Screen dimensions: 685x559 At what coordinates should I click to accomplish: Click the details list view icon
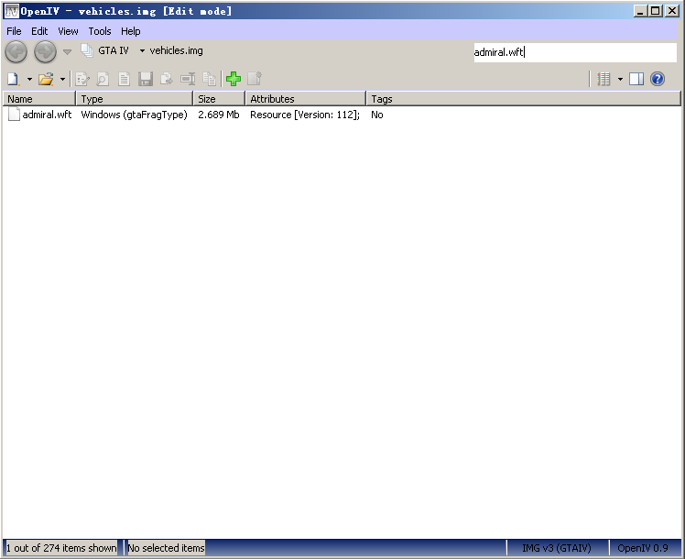pos(603,79)
